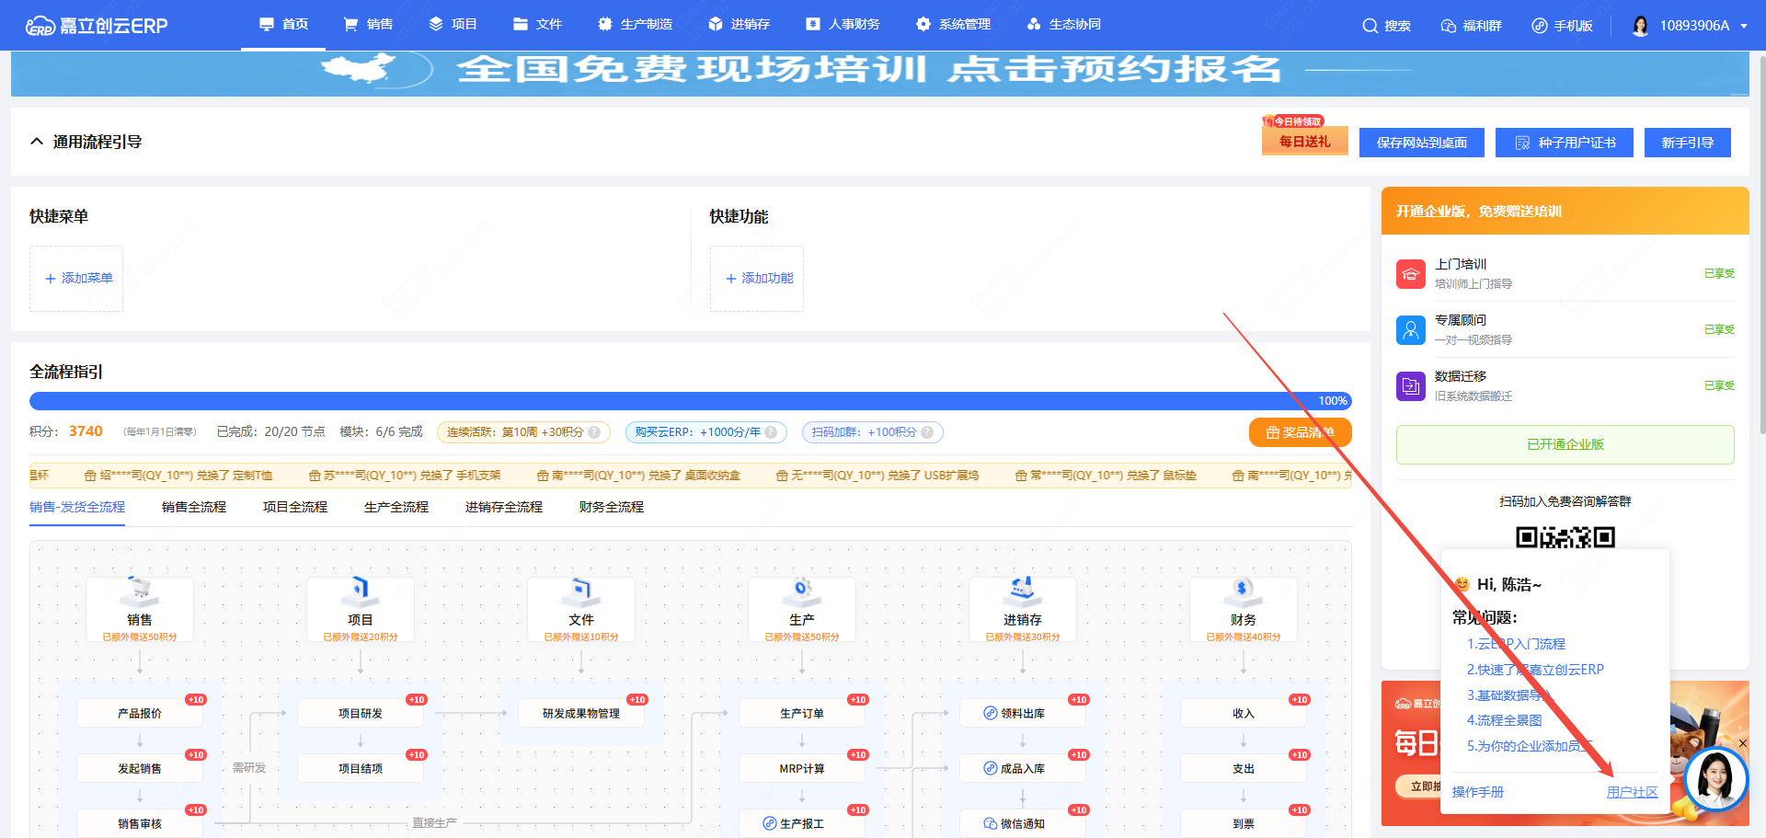The height and width of the screenshot is (838, 1766).
Task: Open the 微信通知 flow node
Action: [1023, 824]
